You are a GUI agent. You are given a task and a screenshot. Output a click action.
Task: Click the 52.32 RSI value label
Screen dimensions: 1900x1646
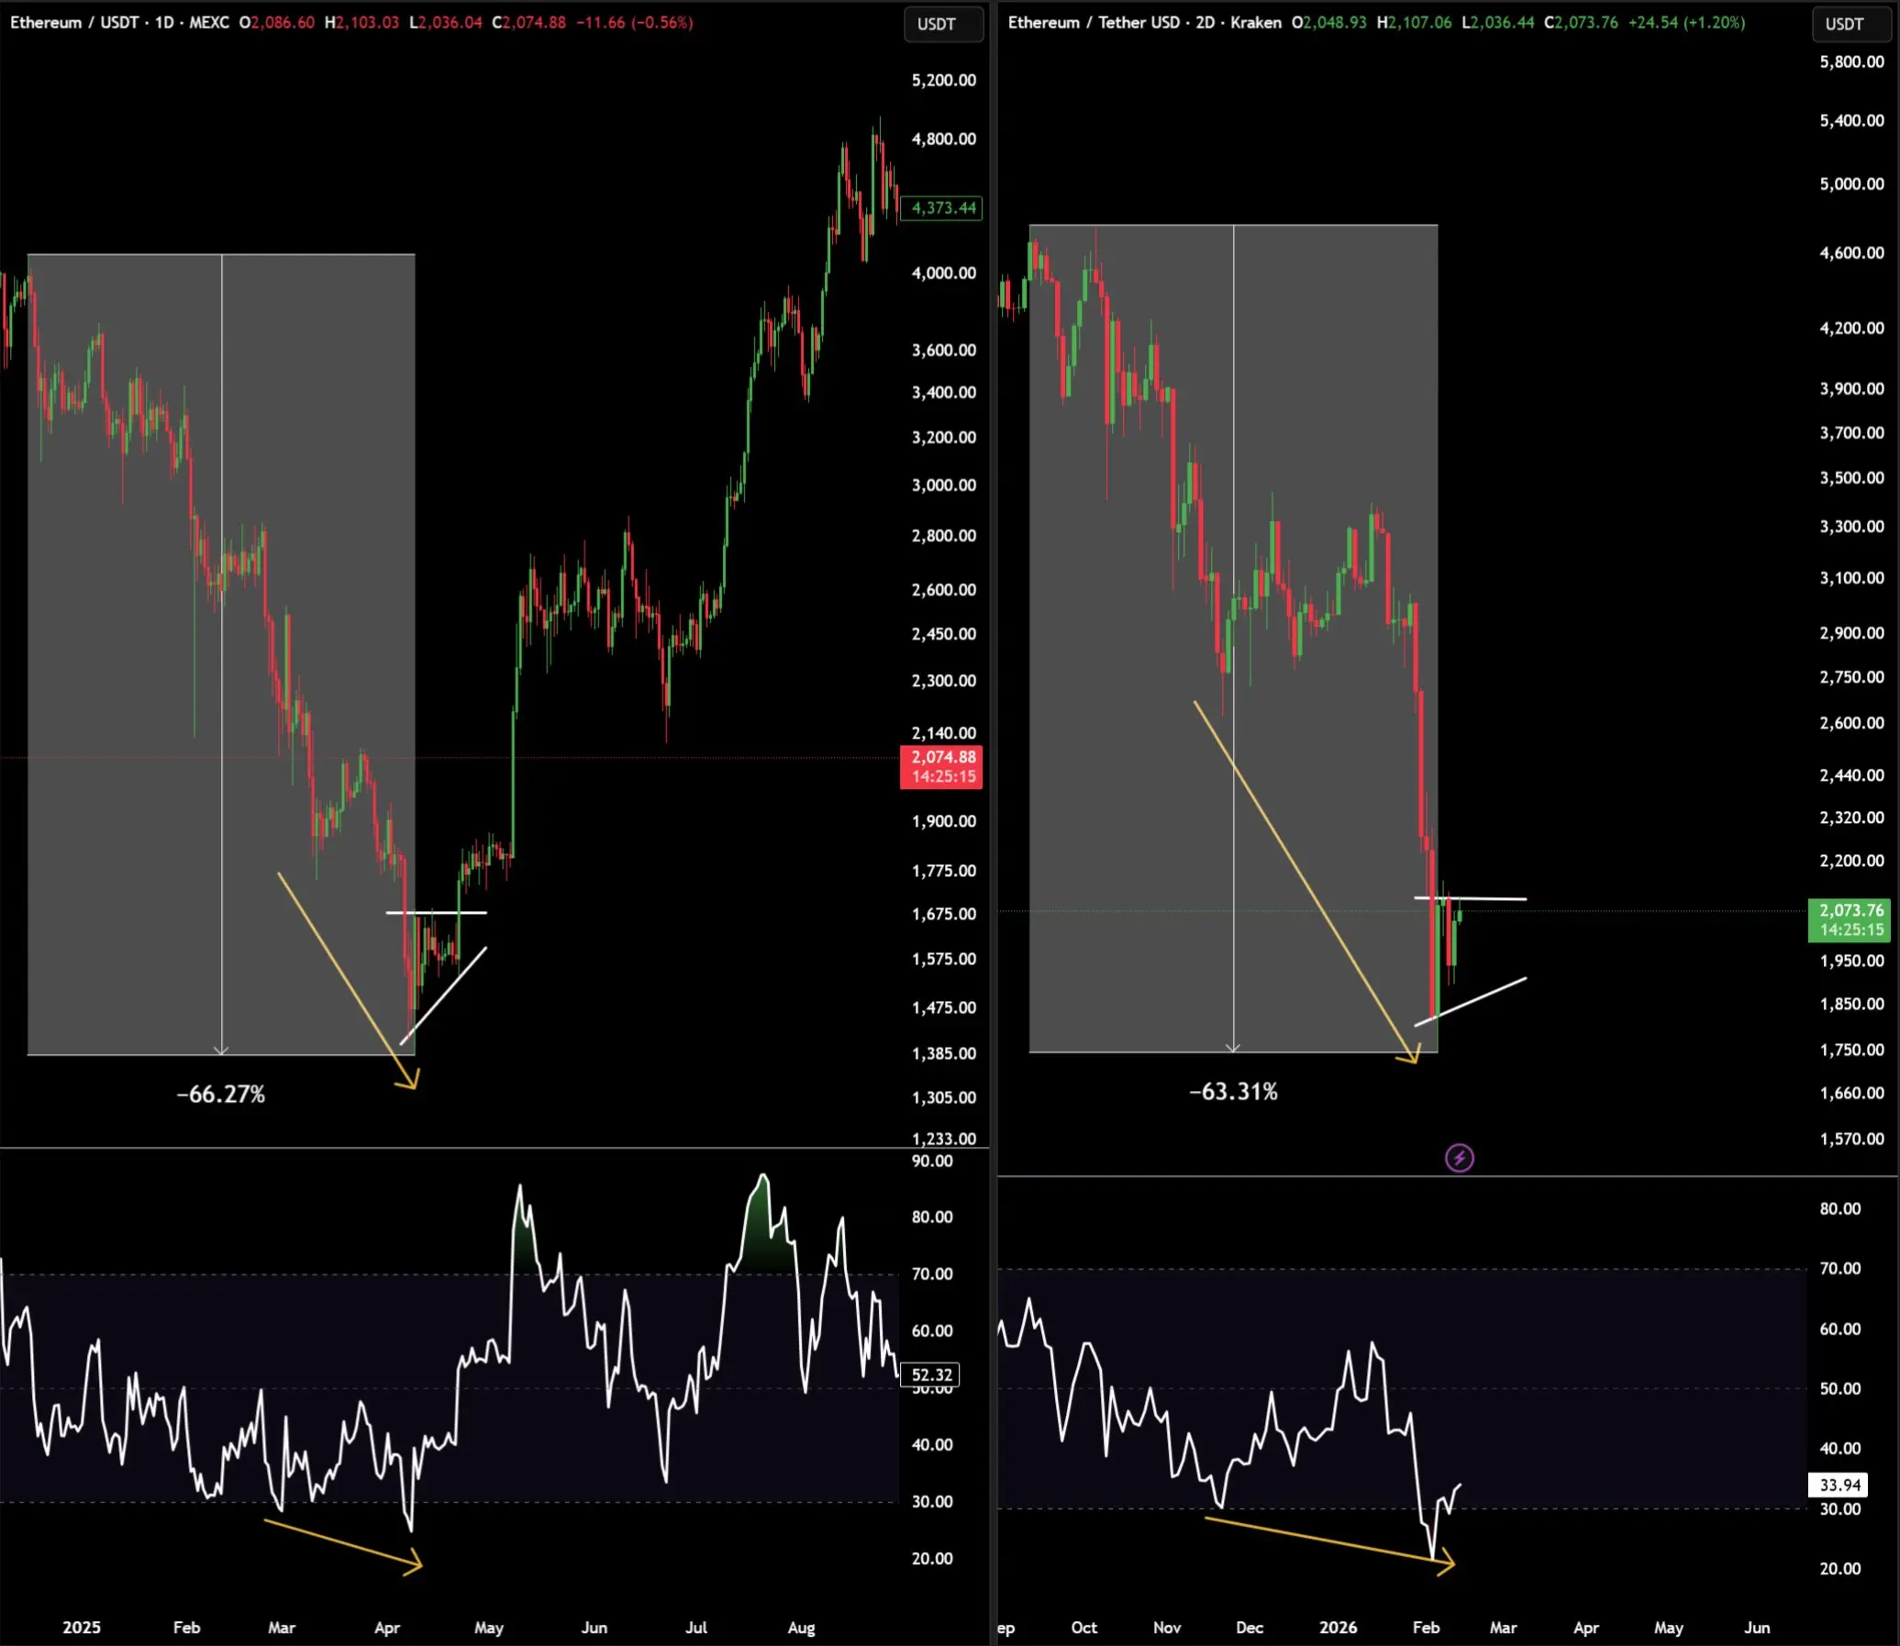point(930,1375)
